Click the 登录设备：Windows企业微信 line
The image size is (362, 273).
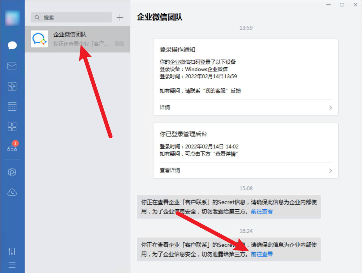coord(194,69)
